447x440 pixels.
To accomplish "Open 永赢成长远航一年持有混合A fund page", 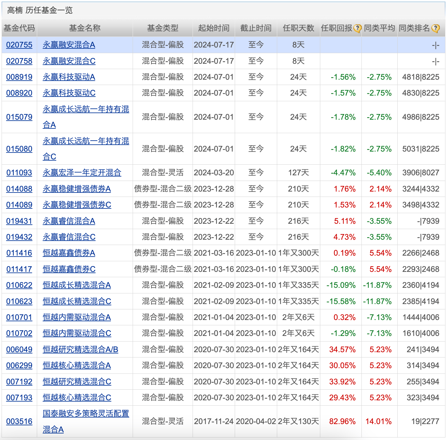I will point(86,117).
